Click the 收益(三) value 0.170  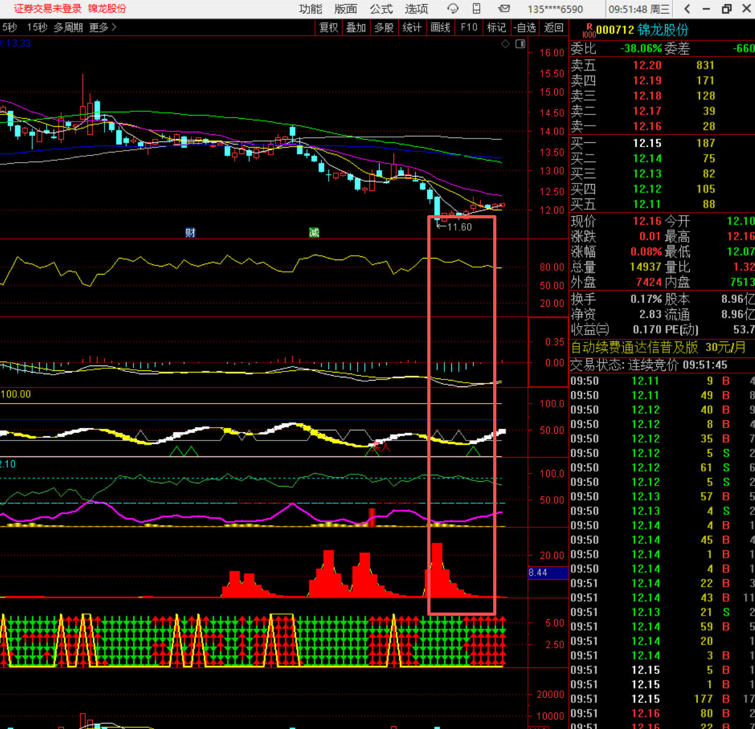(647, 330)
